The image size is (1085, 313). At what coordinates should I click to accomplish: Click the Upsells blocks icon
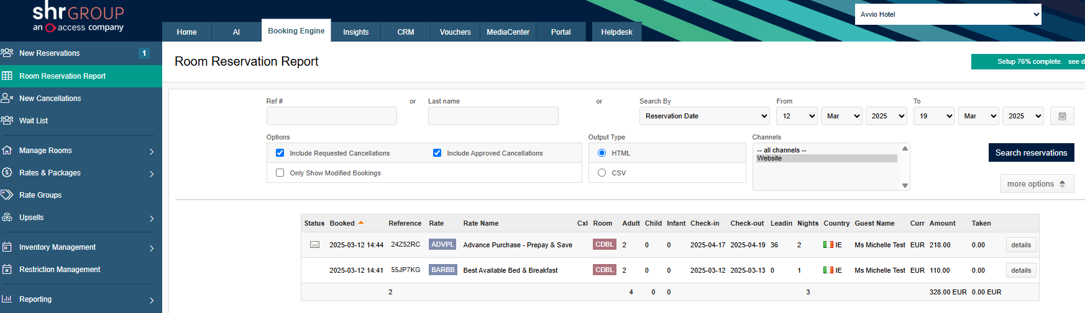(7, 217)
